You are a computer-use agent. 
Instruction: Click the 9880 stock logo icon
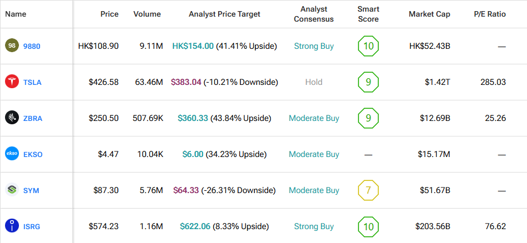pos(12,46)
